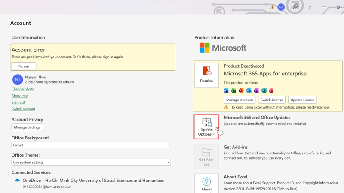This screenshot has width=344, height=193.
Task: Click the NT account avatar in title bar
Action: click(x=281, y=7)
